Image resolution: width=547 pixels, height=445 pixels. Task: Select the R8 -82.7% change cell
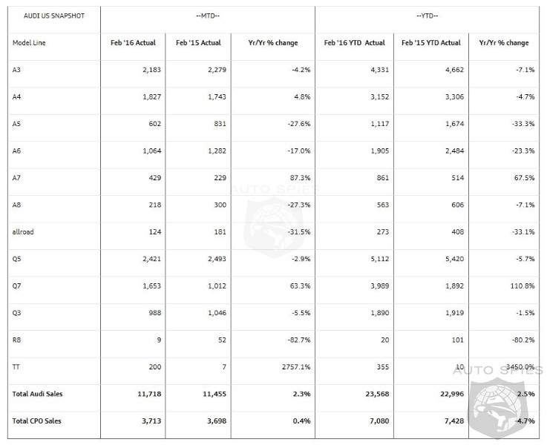[x=297, y=340]
